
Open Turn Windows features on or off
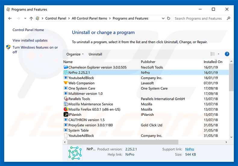(35, 49)
